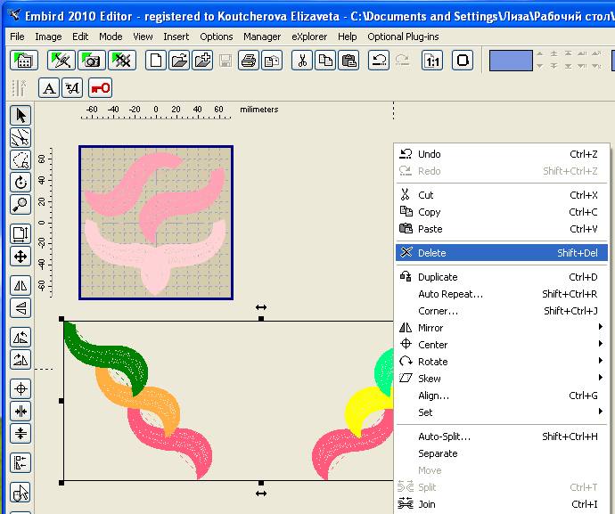
Task: Click the pink design thumbnail preview
Action: point(156,223)
